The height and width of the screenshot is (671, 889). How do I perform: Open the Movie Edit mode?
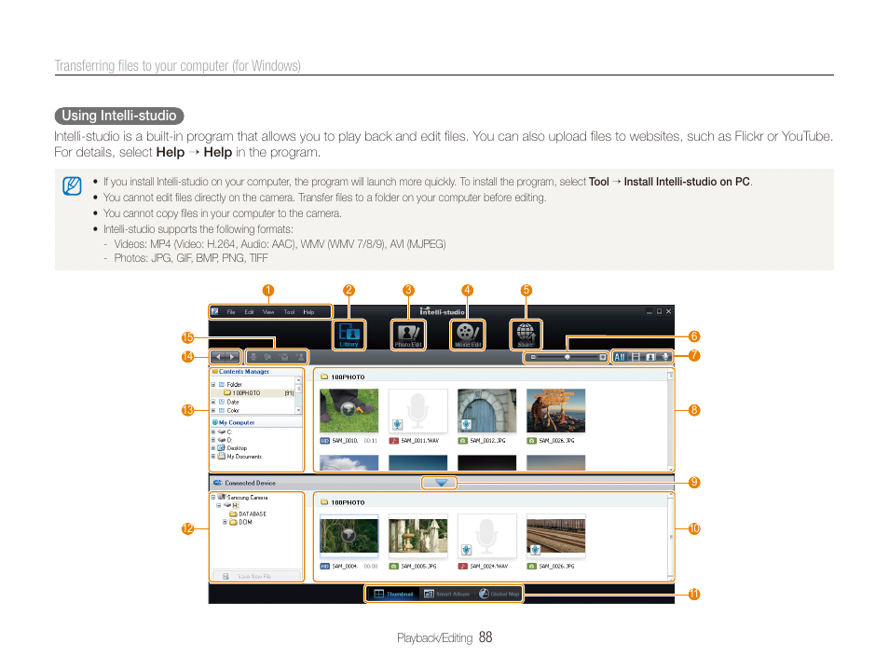point(468,335)
